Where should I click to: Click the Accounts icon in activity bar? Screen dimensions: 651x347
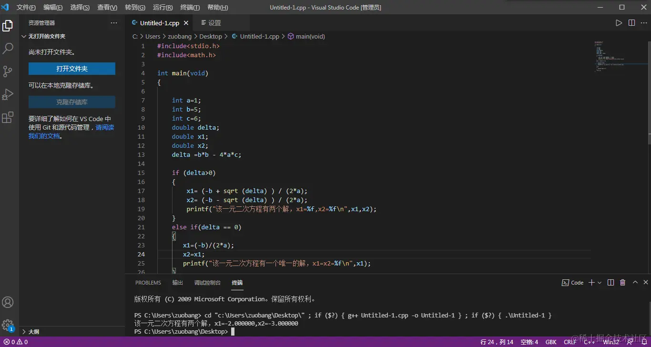(x=8, y=302)
